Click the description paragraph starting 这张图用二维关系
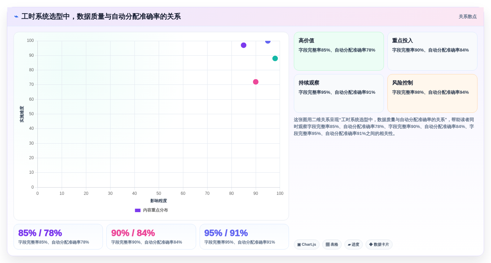Viewport: 491px width, 263px height. pyautogui.click(x=384, y=127)
